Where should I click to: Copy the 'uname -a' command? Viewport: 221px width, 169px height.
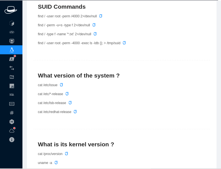pyautogui.click(x=56, y=163)
